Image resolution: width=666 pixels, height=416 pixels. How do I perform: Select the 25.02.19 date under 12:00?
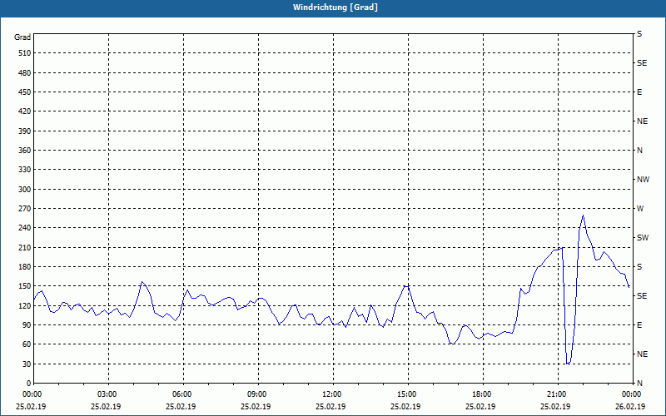[331, 406]
